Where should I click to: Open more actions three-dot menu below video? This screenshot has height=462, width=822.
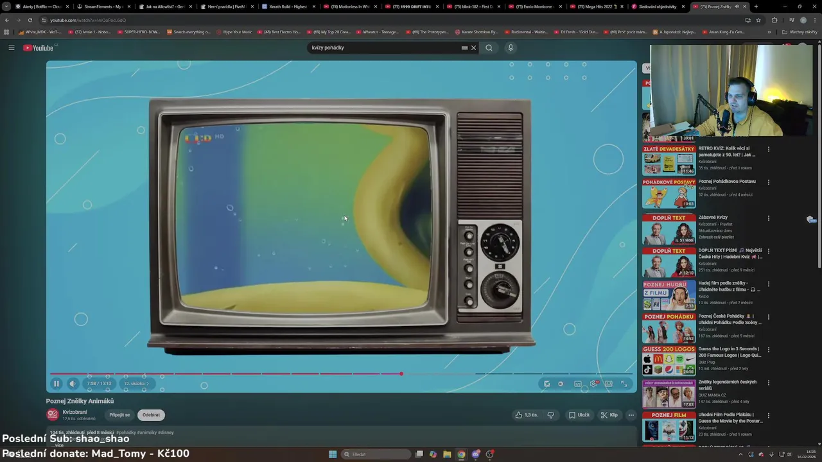(x=631, y=415)
